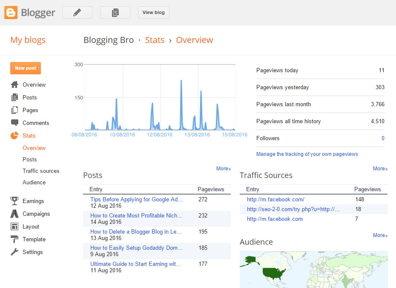
Task: Open post Ultimate Guide to Start Earning
Action: click(x=136, y=264)
